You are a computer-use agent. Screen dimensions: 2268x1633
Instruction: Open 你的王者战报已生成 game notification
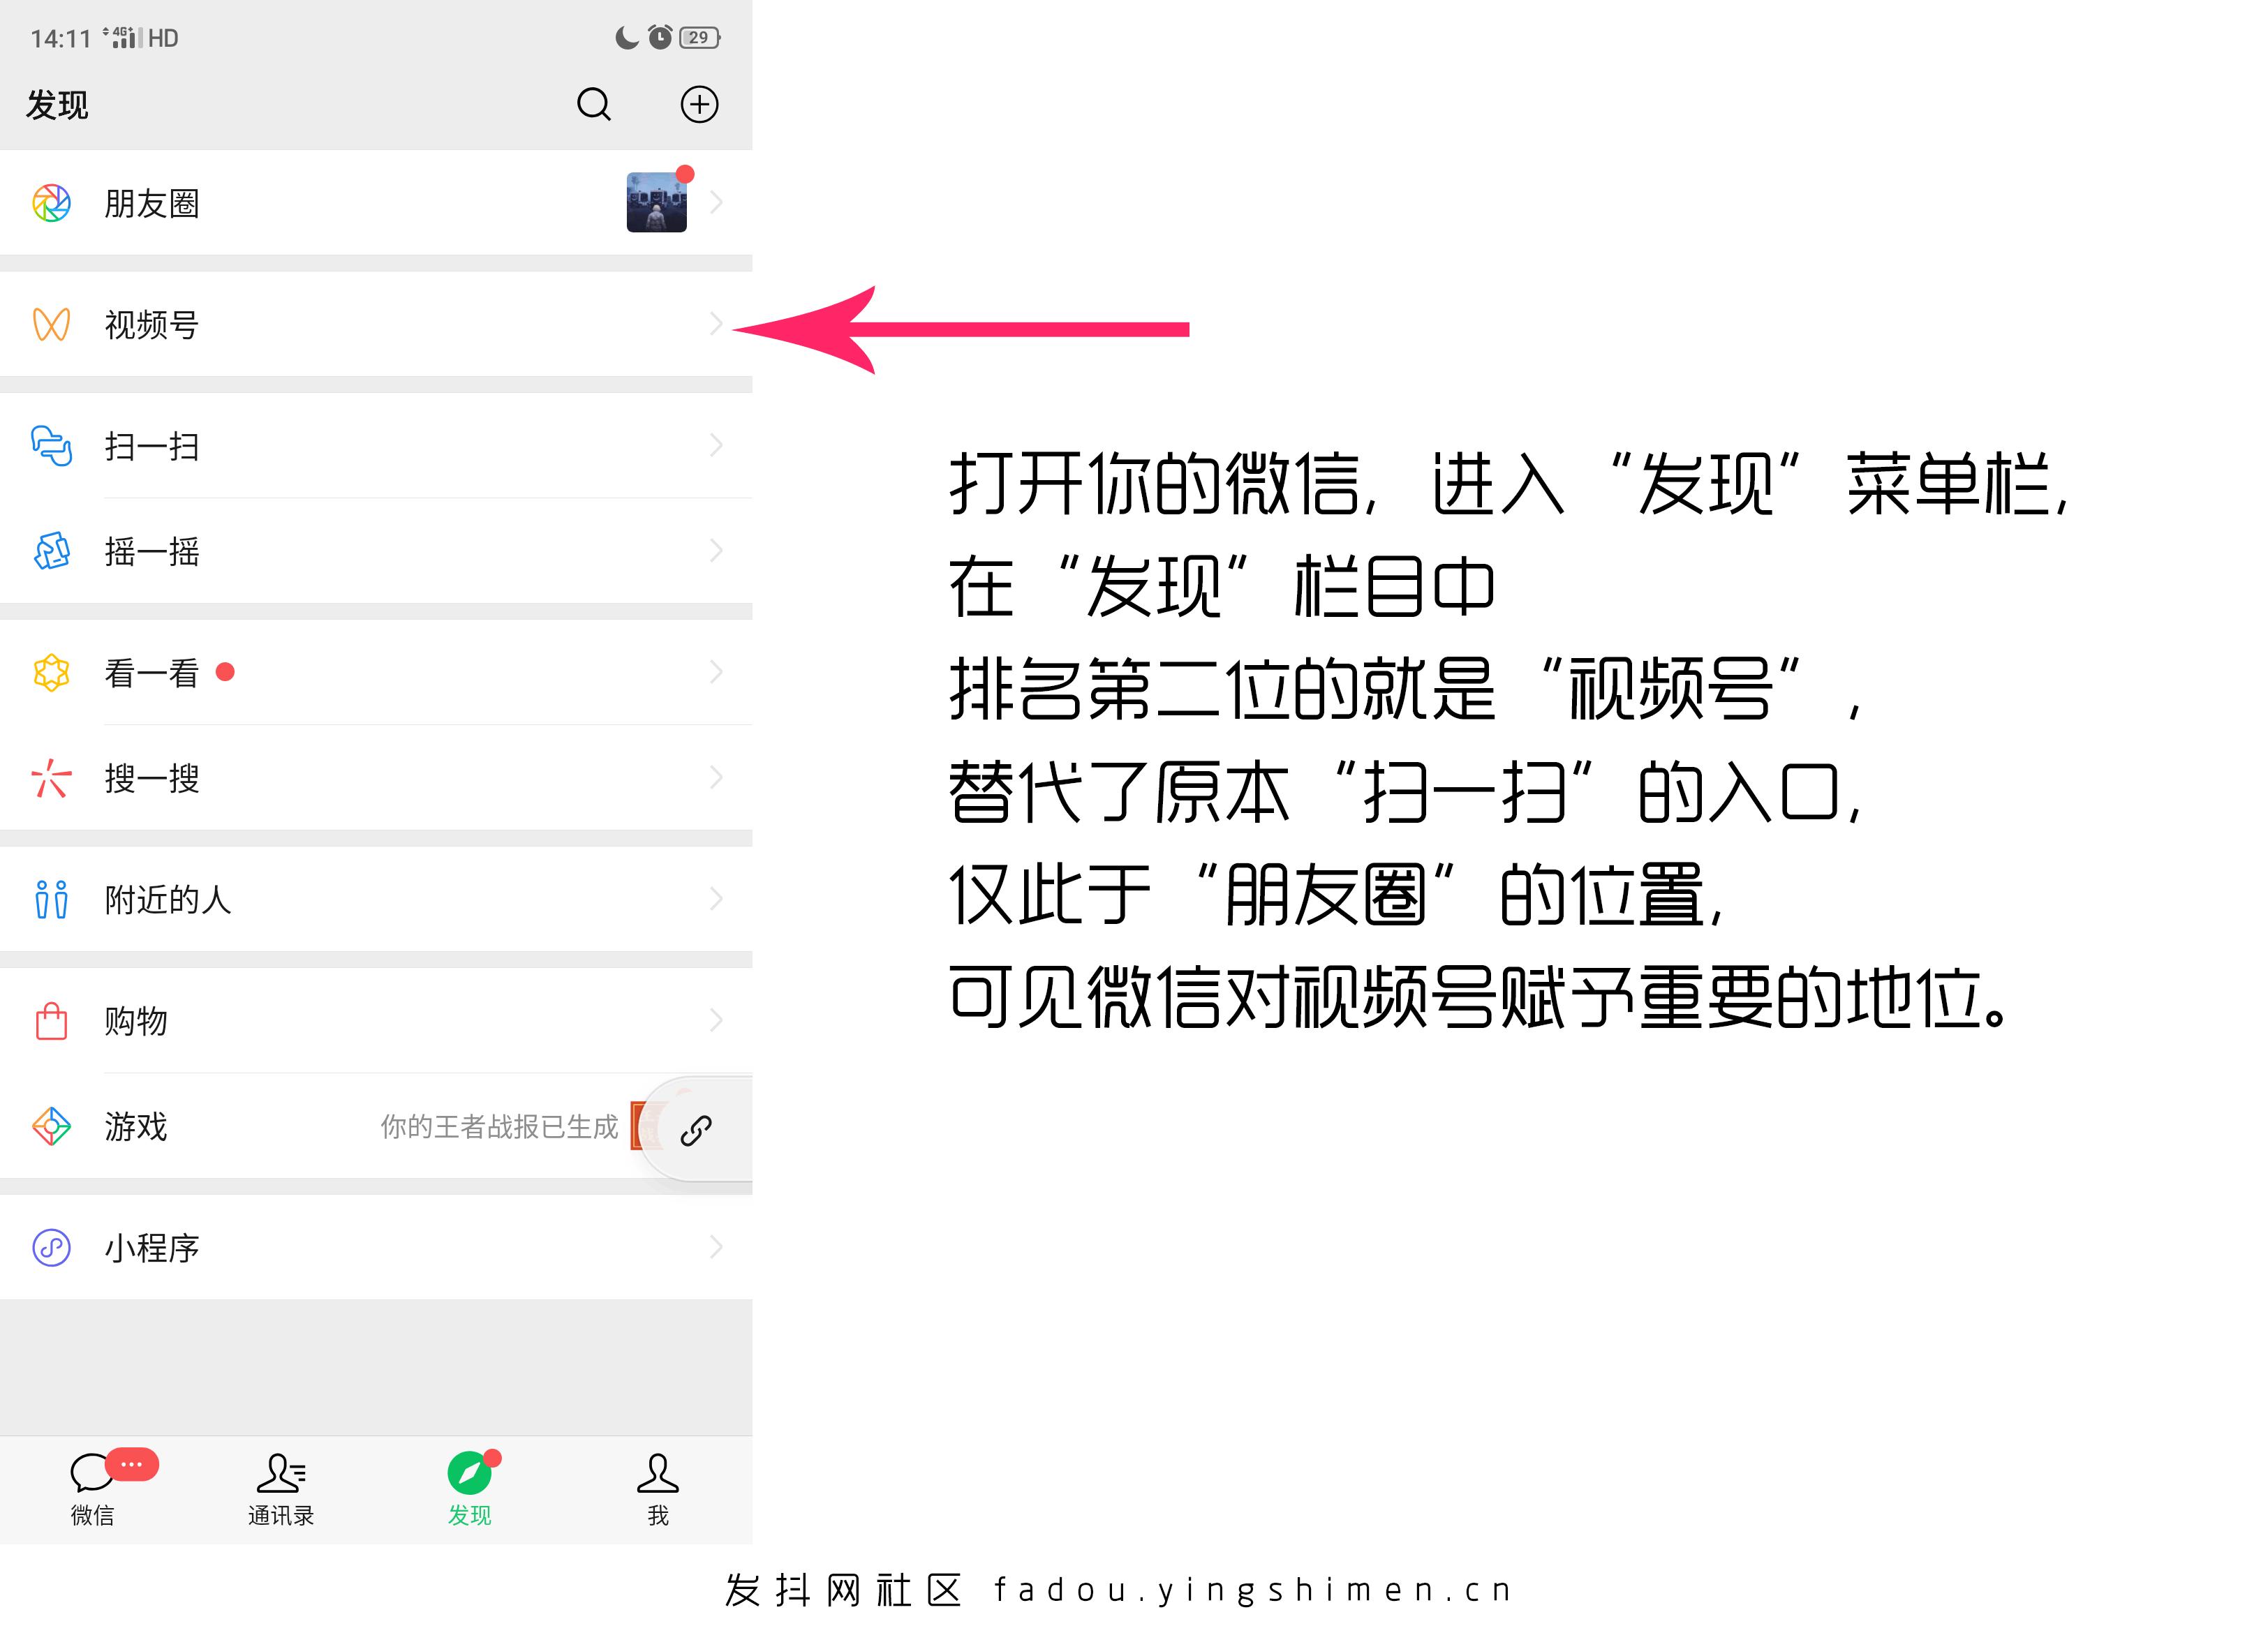point(500,1127)
